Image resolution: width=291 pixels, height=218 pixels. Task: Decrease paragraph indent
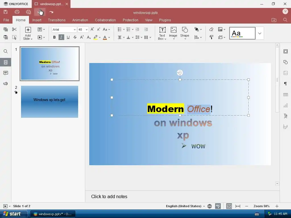coord(137,29)
